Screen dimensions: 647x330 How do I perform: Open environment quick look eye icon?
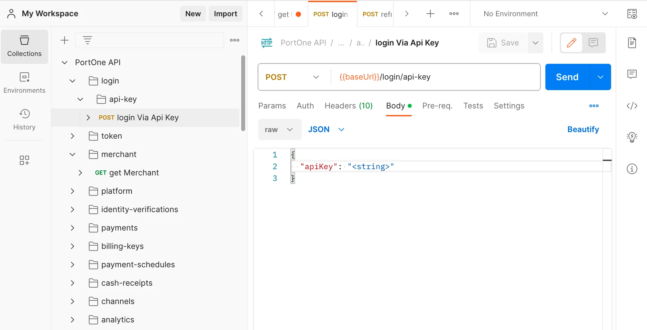coord(633,14)
